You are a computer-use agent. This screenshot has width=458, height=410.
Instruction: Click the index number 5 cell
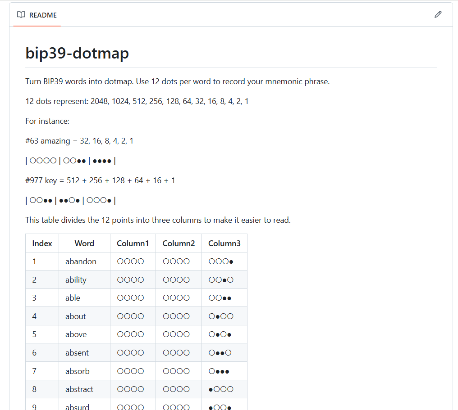point(34,334)
